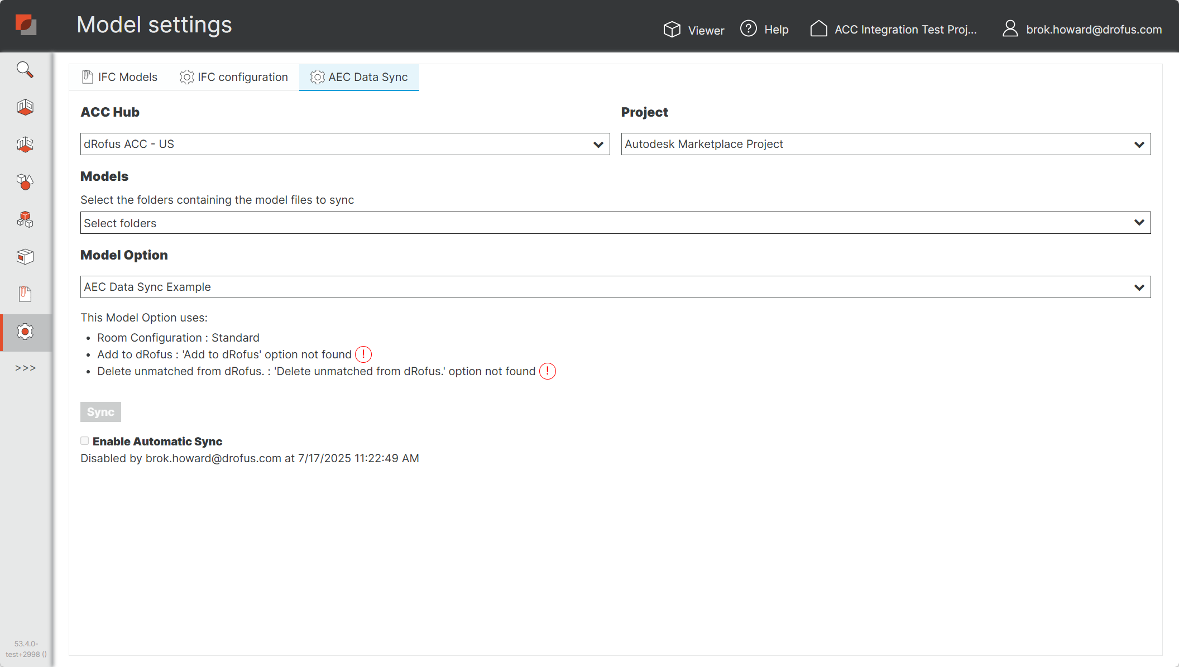1179x667 pixels.
Task: Click the 'Select the folders containing the model files' text
Action: click(217, 200)
